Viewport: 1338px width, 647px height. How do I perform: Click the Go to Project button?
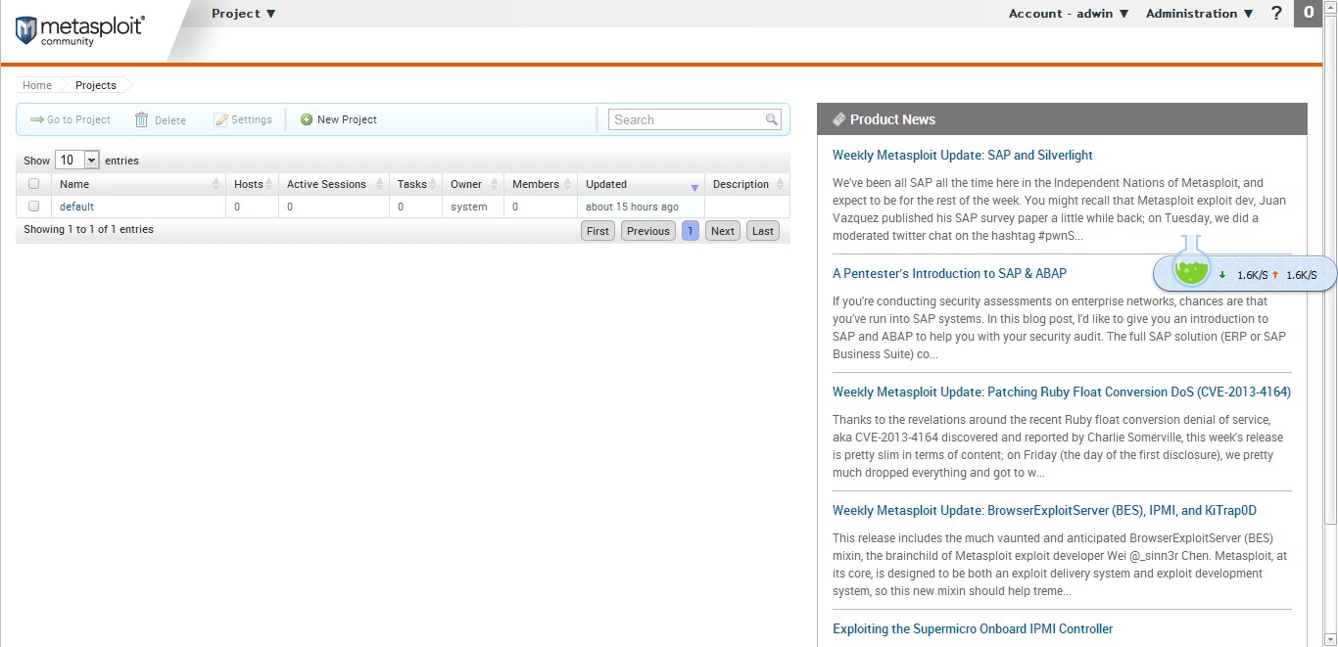pos(71,119)
